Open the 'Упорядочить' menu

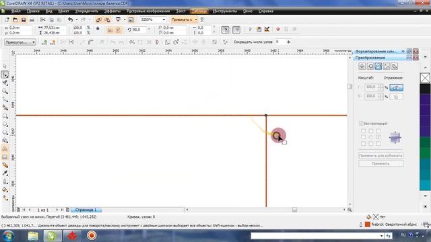coord(87,11)
